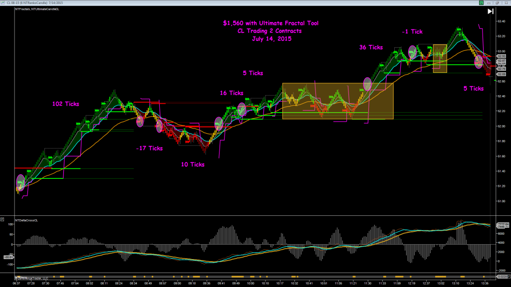The height and width of the screenshot is (287, 511).
Task: Select the '$1,560 with Ultimate Fractal Tool' text
Action: [271, 23]
